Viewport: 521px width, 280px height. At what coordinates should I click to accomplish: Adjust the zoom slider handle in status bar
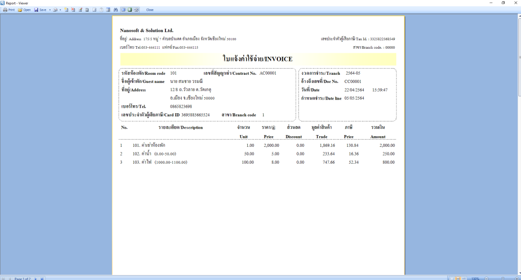(503, 278)
